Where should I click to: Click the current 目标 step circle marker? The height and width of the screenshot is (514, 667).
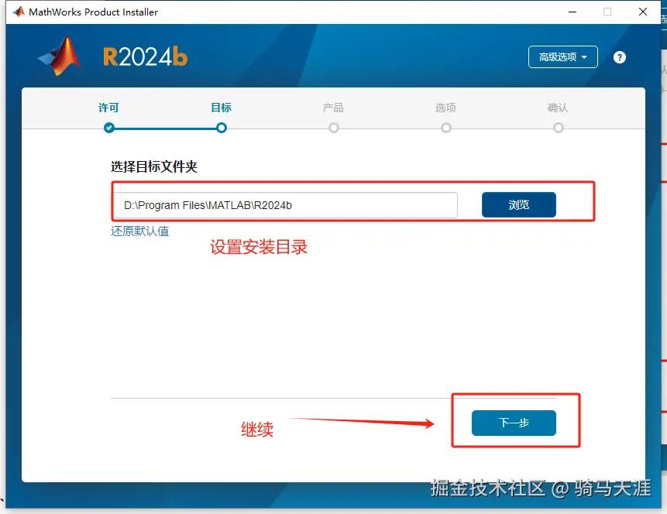[x=222, y=128]
